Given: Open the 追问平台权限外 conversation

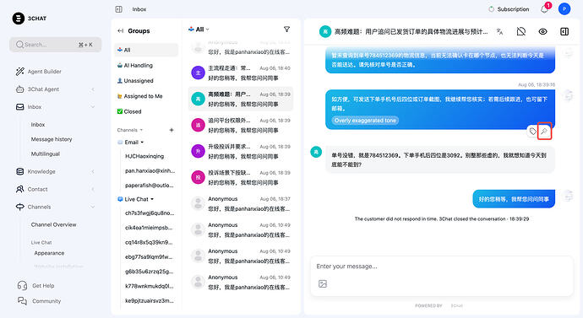Looking at the screenshot, I should [x=241, y=126].
